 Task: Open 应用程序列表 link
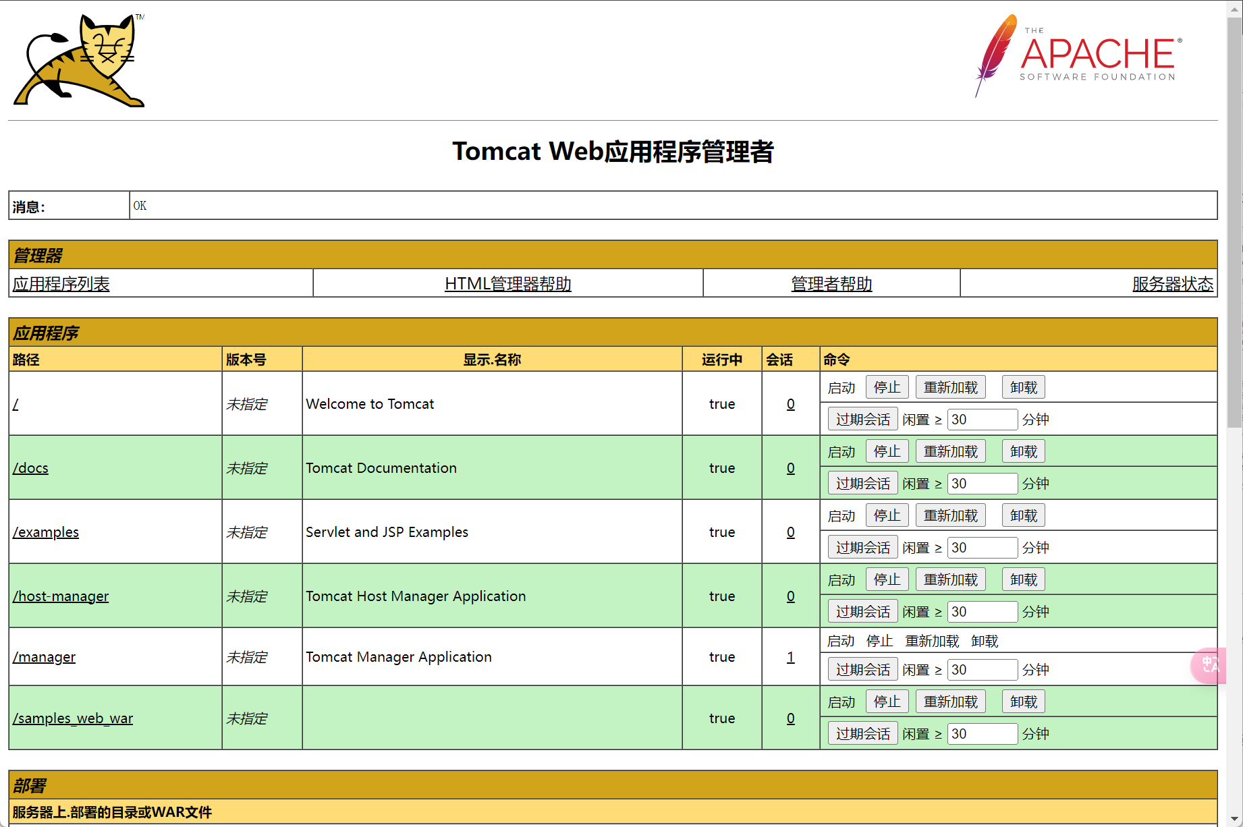61,284
